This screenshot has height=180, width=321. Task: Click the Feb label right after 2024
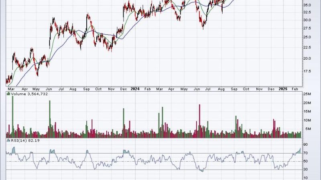coord(148,89)
